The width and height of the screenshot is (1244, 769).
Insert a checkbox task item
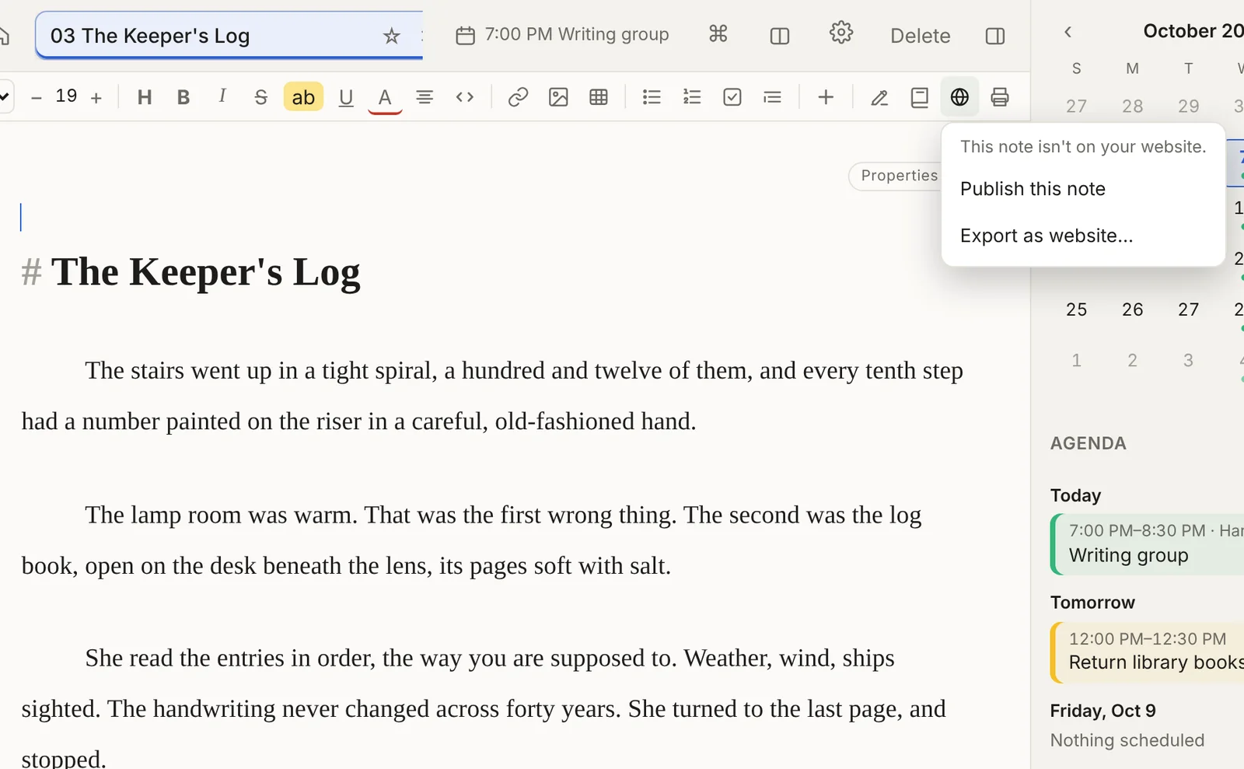point(732,97)
